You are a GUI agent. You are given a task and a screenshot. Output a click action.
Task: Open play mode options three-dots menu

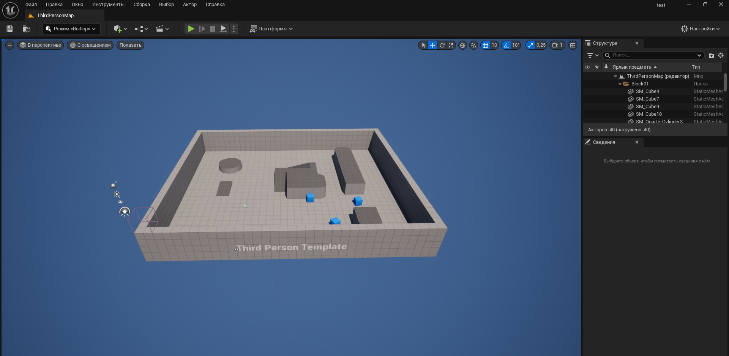[x=234, y=29]
